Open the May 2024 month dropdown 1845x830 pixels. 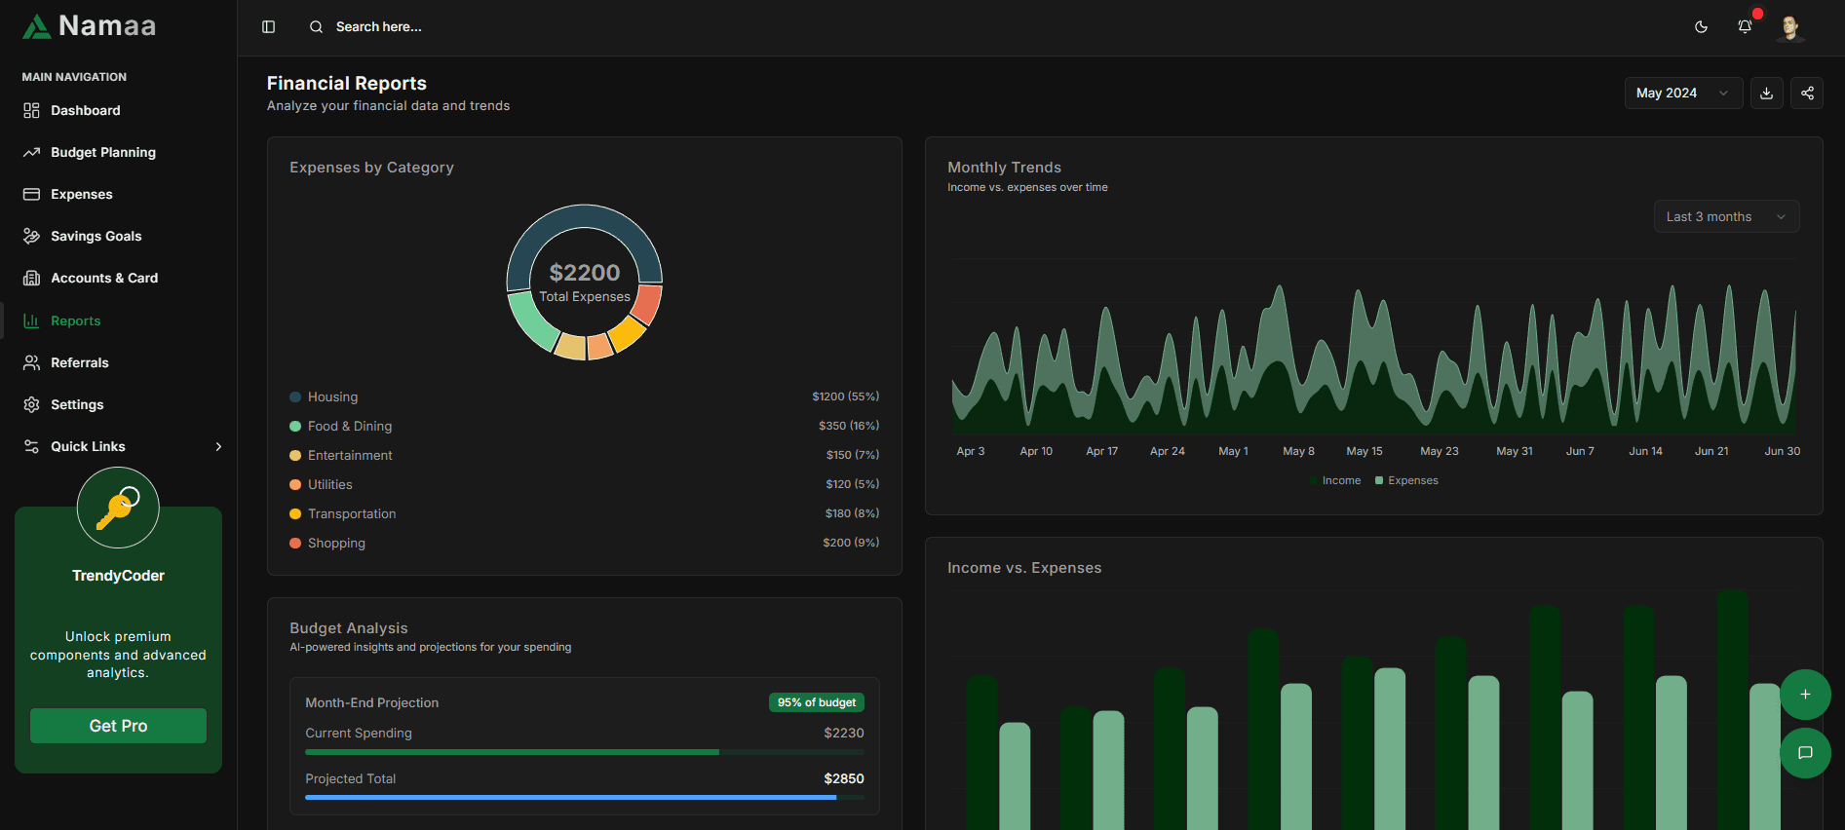[x=1682, y=94]
